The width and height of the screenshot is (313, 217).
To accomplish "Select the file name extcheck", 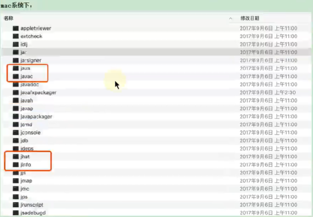I will pos(31,36).
